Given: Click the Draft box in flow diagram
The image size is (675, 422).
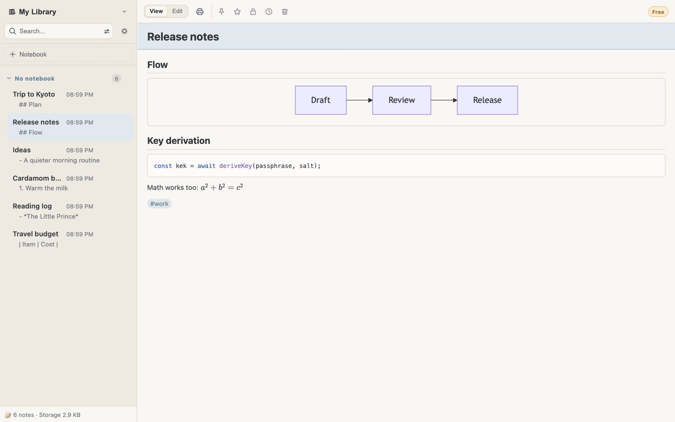Looking at the screenshot, I should 321,100.
